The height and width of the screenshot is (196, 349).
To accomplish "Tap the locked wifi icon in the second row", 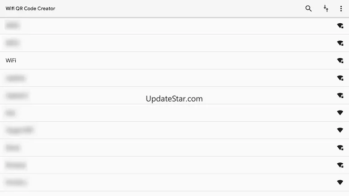I will [340, 43].
